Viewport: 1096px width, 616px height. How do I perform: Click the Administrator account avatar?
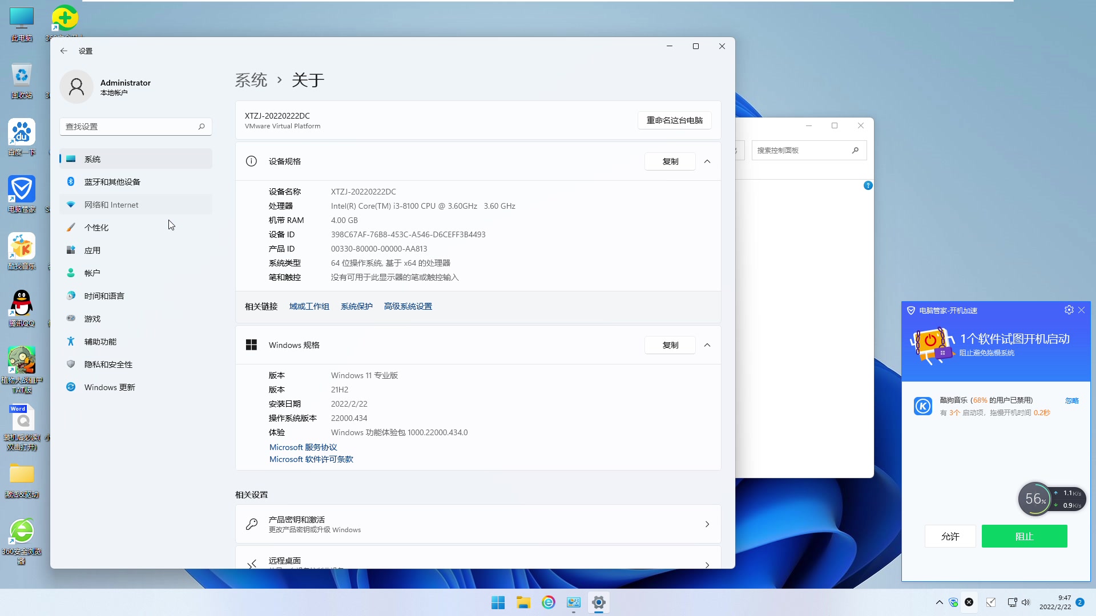click(x=76, y=87)
